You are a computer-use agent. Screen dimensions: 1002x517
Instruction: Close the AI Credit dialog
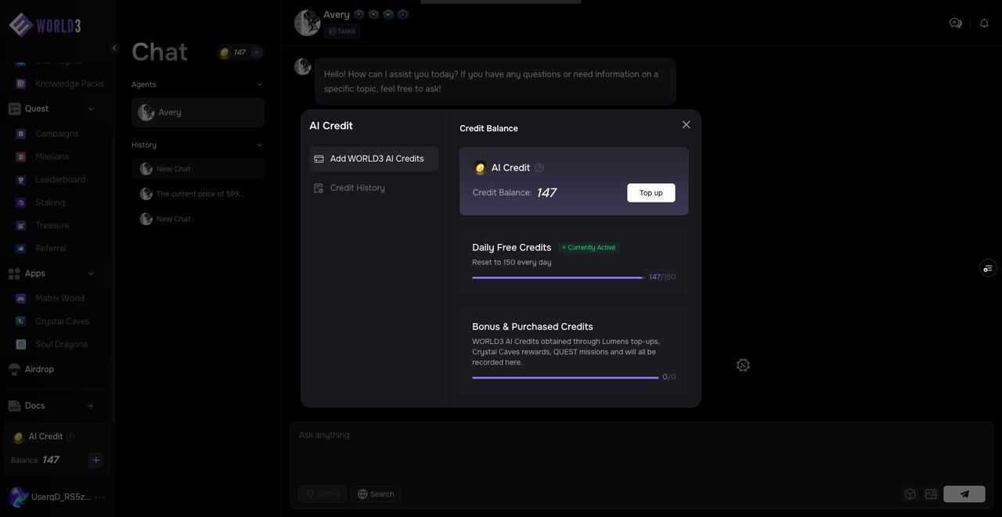[x=686, y=125]
